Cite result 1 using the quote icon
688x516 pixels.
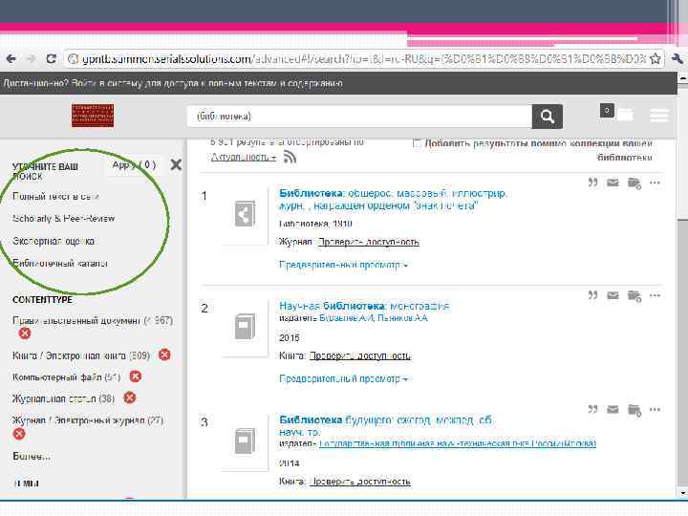pyautogui.click(x=592, y=183)
